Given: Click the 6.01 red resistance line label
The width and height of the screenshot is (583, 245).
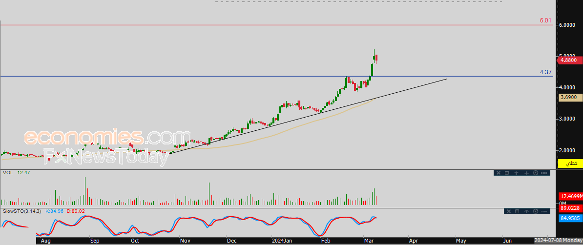Looking at the screenshot, I should click(545, 20).
